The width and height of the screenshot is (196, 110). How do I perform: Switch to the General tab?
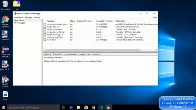[x=47, y=54]
